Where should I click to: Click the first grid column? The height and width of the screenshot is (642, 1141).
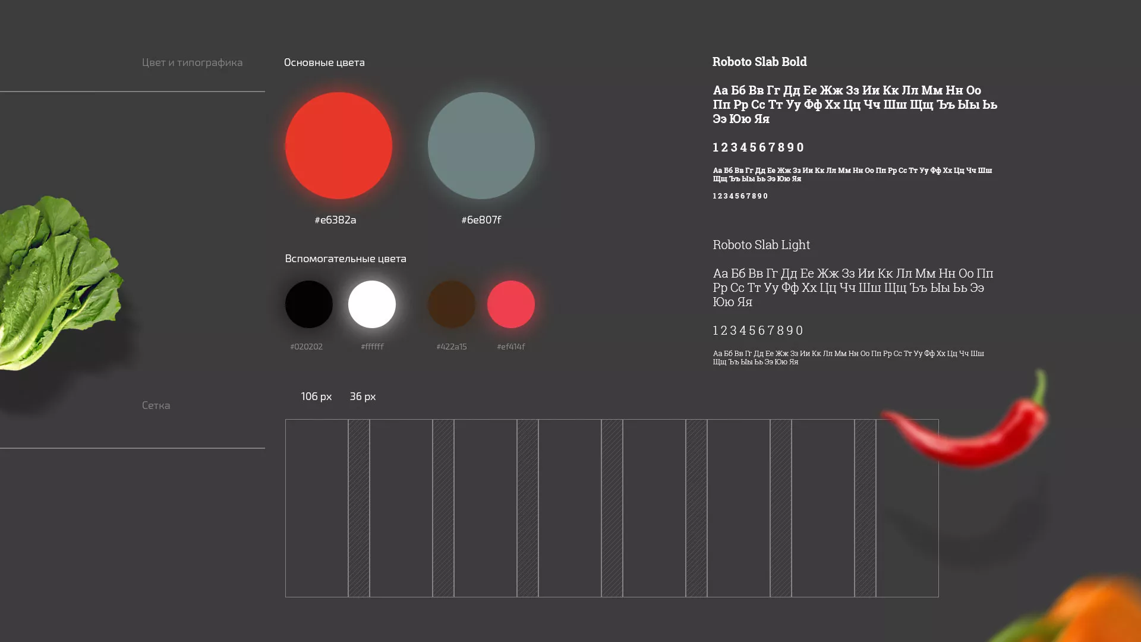pyautogui.click(x=316, y=508)
